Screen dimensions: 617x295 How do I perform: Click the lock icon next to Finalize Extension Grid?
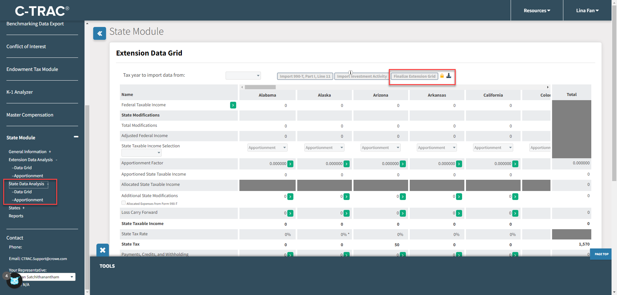click(x=442, y=76)
